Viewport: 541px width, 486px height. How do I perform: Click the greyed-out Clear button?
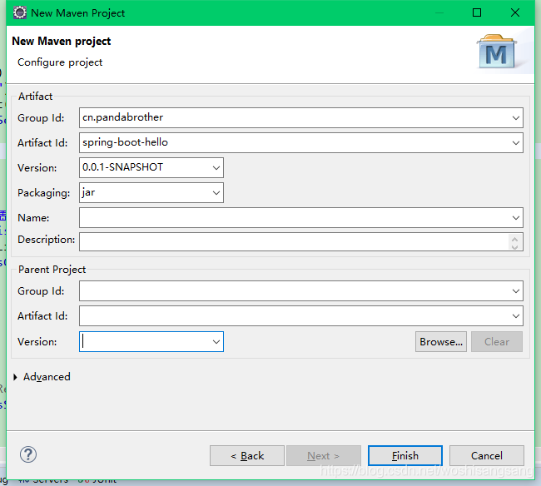tap(497, 342)
